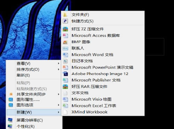Click the 个性化 personalize icon

10,126
